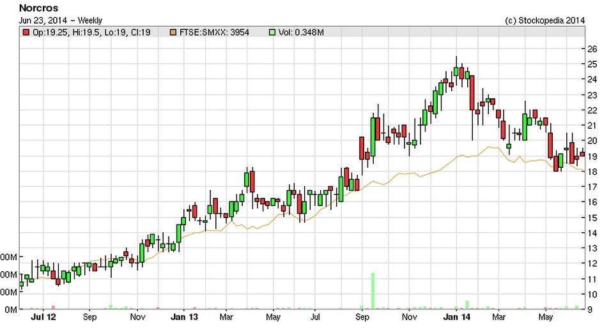This screenshot has height=333, width=602.
Task: Click the green volume bar at Jan 14
Action: click(x=467, y=305)
